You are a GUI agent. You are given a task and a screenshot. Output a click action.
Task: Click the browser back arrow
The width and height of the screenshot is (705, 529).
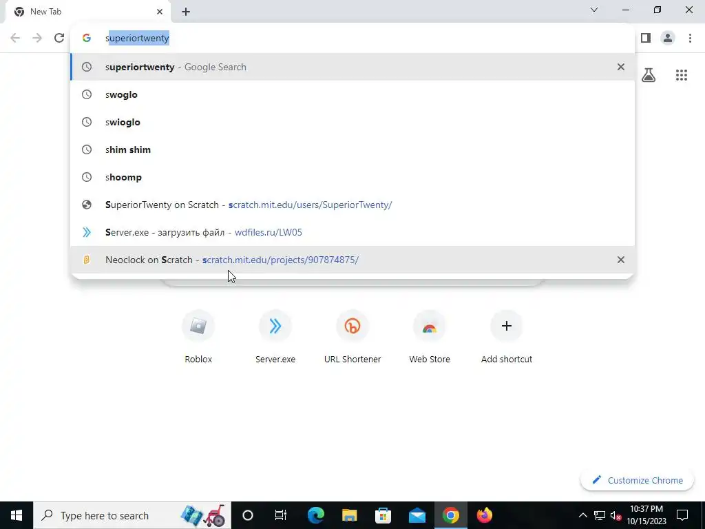(15, 38)
